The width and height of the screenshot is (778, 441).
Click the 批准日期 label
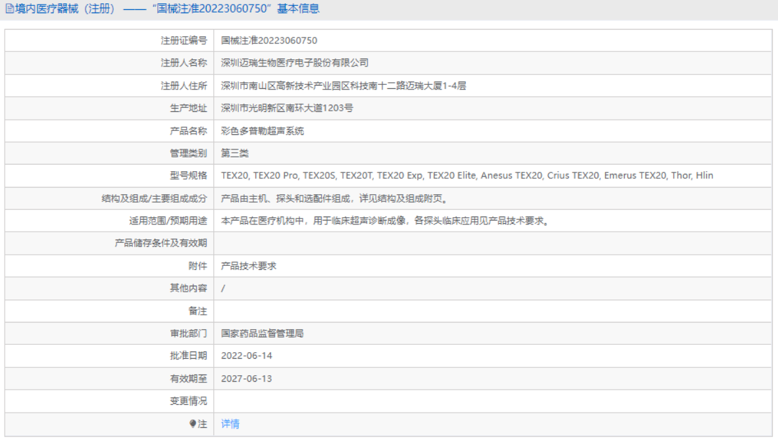(x=188, y=355)
